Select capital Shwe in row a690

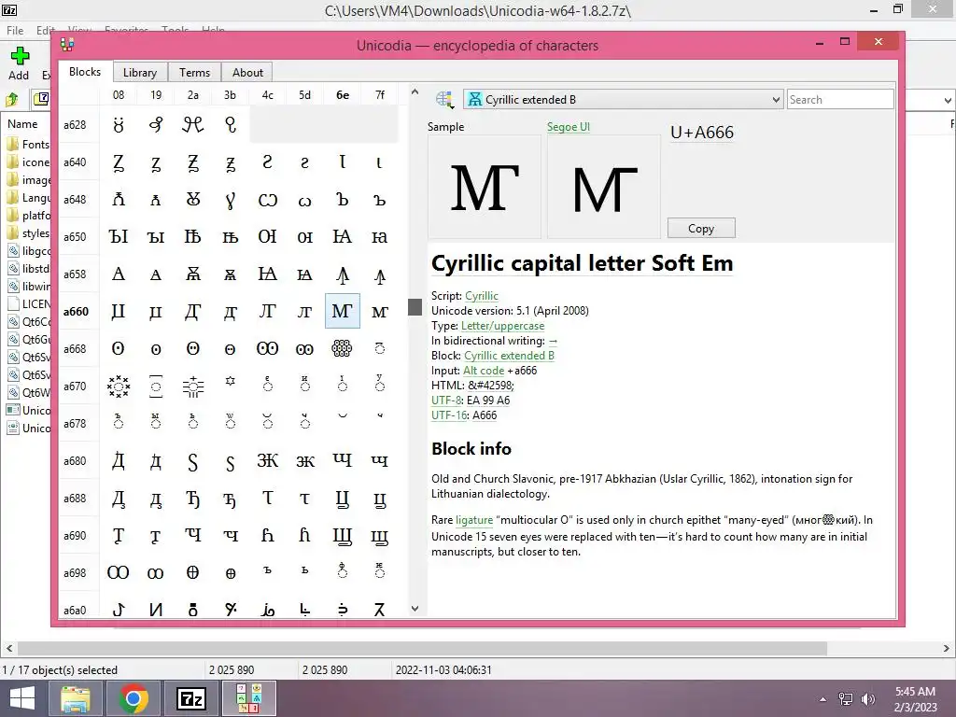click(342, 535)
